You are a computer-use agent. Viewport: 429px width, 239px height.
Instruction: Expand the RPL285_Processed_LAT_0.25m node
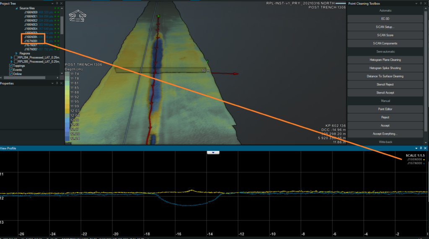[x=11, y=62]
